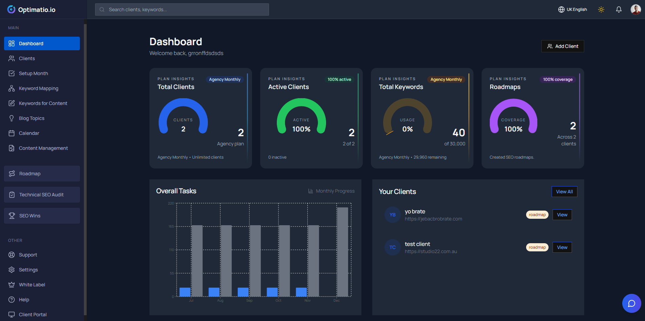Open the UK English language selector
This screenshot has width=645, height=321.
[572, 9]
